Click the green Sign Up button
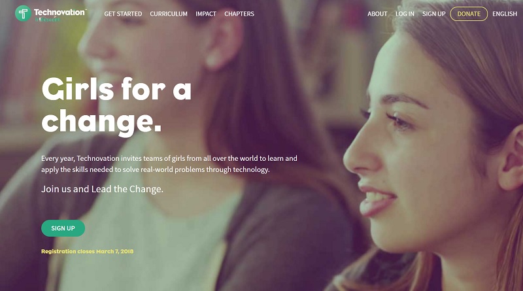The width and height of the screenshot is (523, 291). pos(63,228)
